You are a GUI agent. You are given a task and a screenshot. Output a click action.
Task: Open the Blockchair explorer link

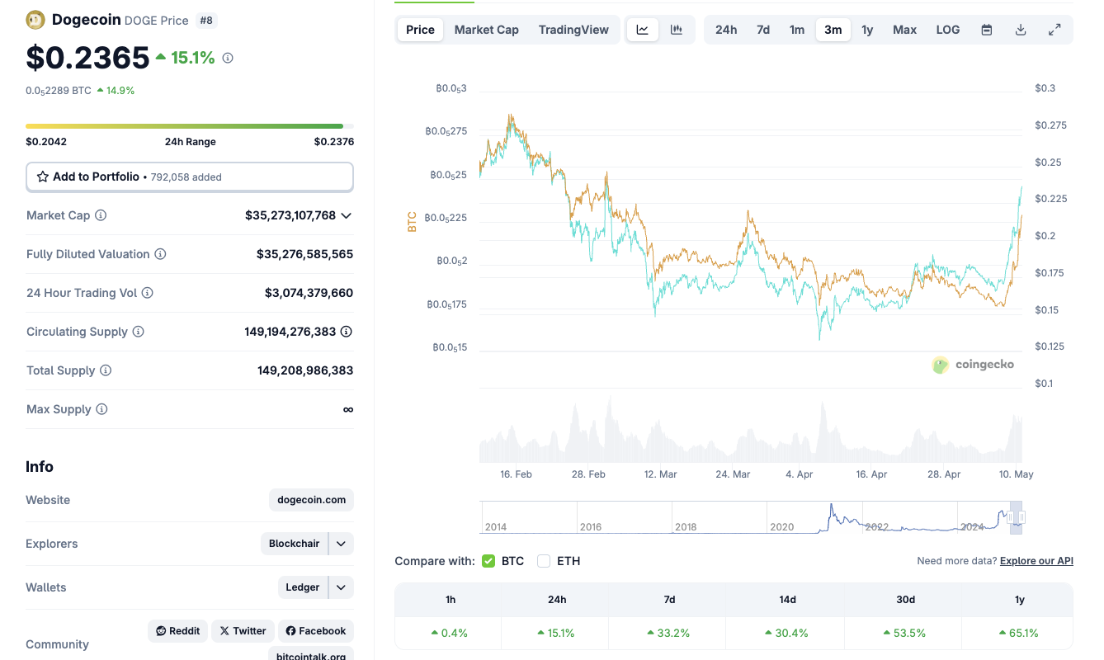pyautogui.click(x=295, y=544)
